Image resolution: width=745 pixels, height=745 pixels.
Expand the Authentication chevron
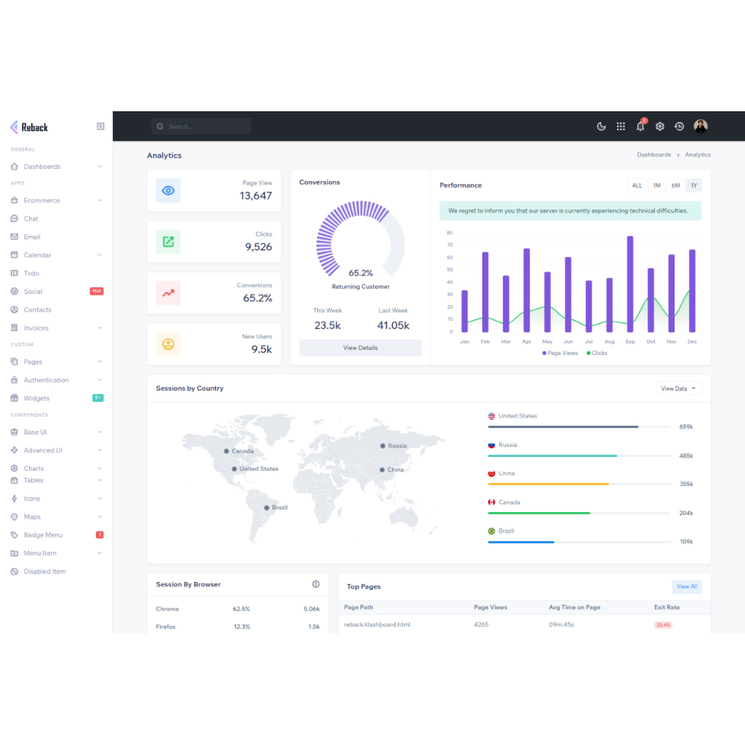[x=99, y=380]
